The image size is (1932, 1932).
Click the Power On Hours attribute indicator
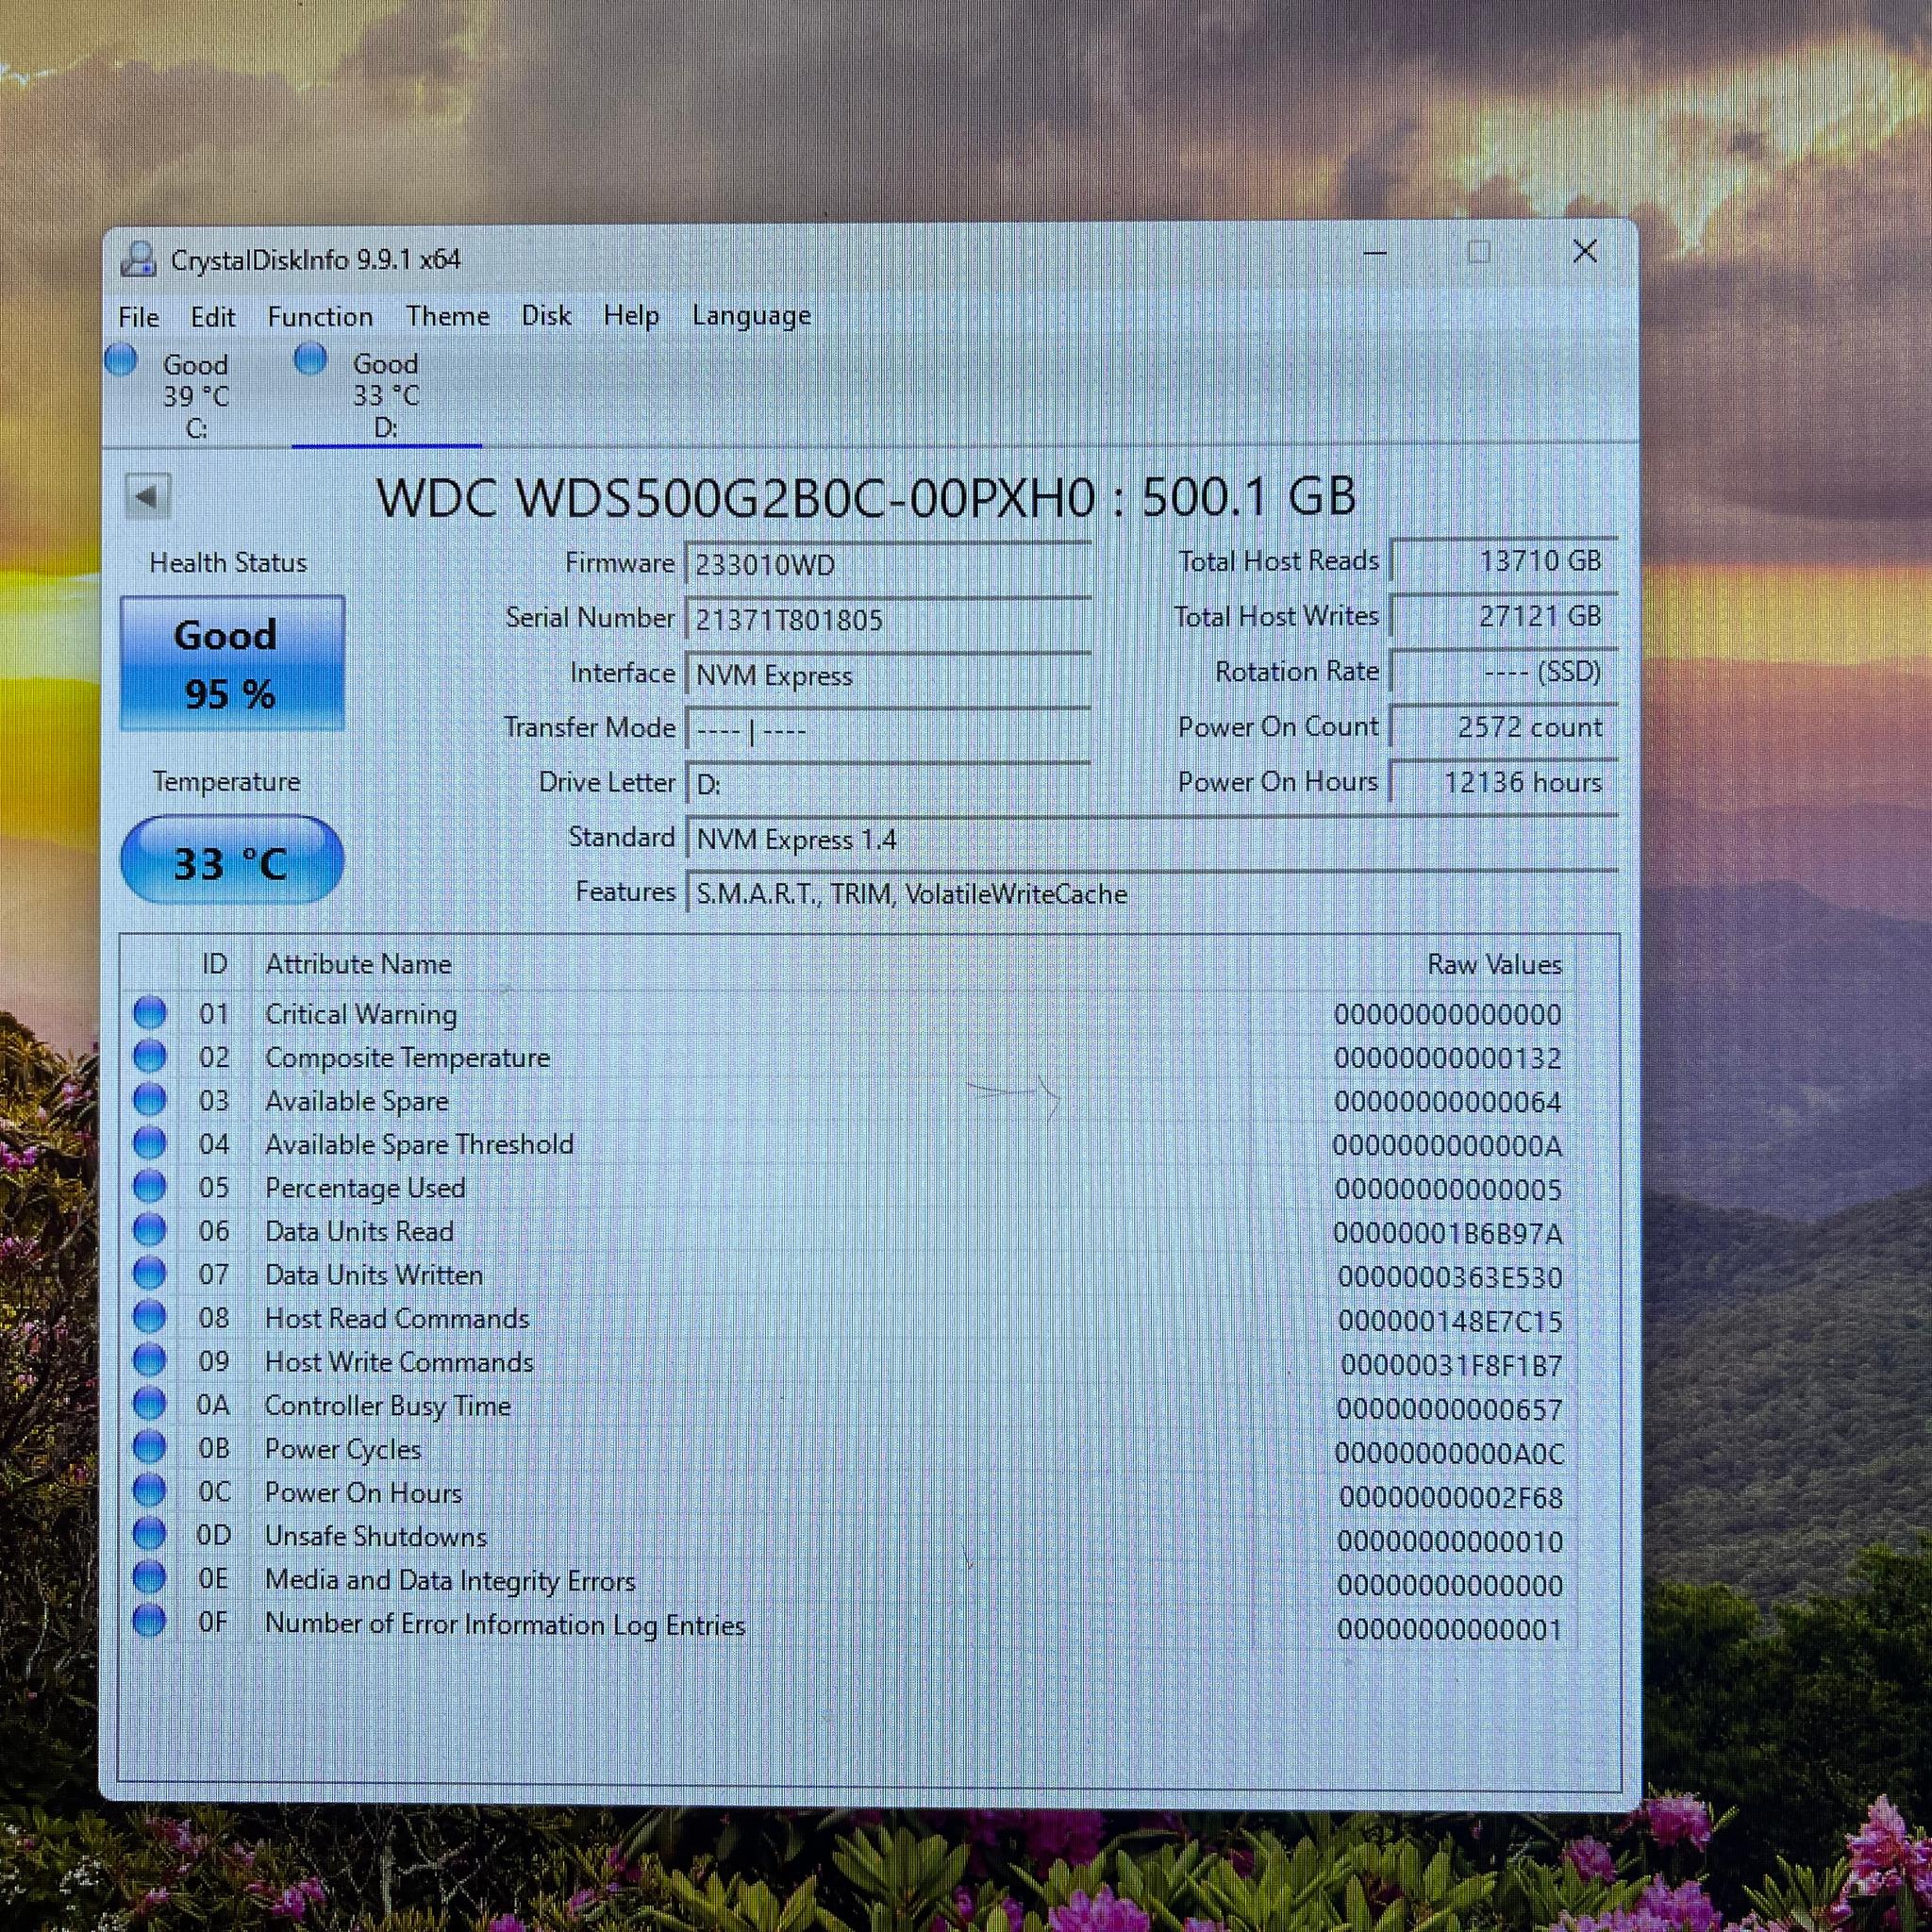click(150, 1490)
